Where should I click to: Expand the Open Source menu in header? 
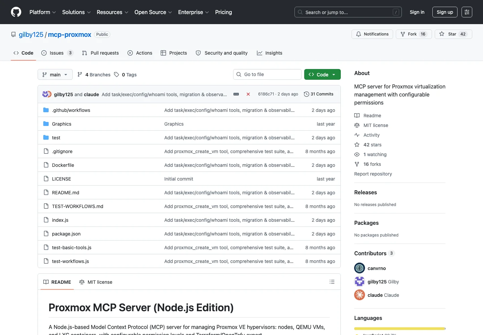[153, 12]
